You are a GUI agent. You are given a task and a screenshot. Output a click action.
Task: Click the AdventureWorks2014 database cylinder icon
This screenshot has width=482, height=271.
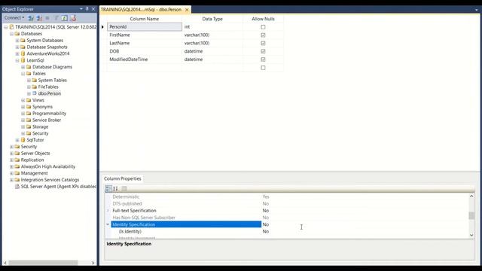click(23, 53)
